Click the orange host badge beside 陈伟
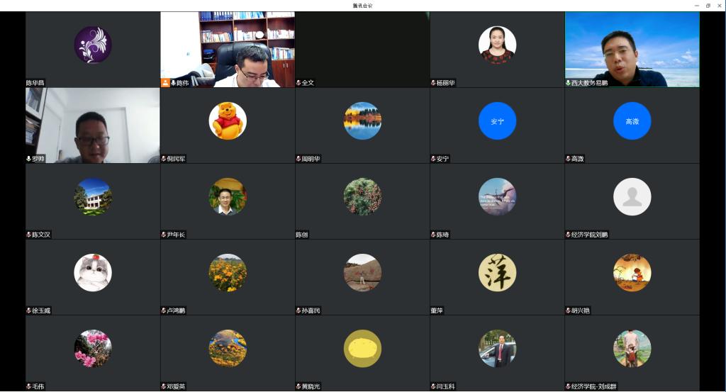The height and width of the screenshot is (392, 726). [165, 83]
